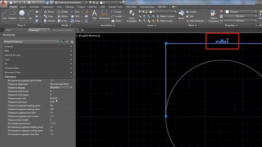The height and width of the screenshot is (147, 262).
Task: Use the Mirror tool
Action: (63, 16)
